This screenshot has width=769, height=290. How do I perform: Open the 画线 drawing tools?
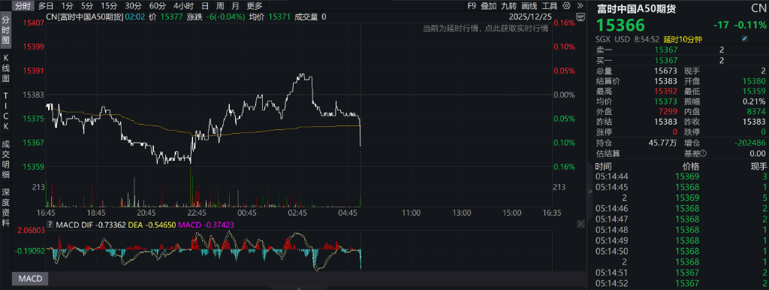click(529, 6)
